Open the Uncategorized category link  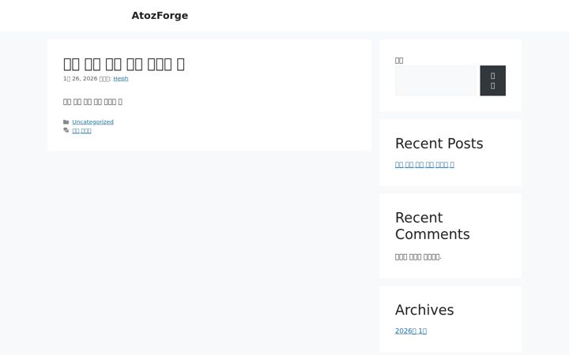pyautogui.click(x=93, y=122)
